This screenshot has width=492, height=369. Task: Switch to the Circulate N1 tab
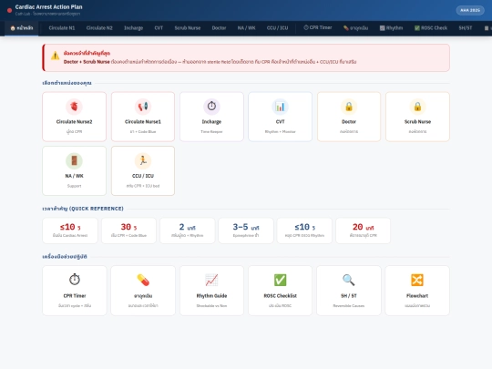tap(62, 28)
